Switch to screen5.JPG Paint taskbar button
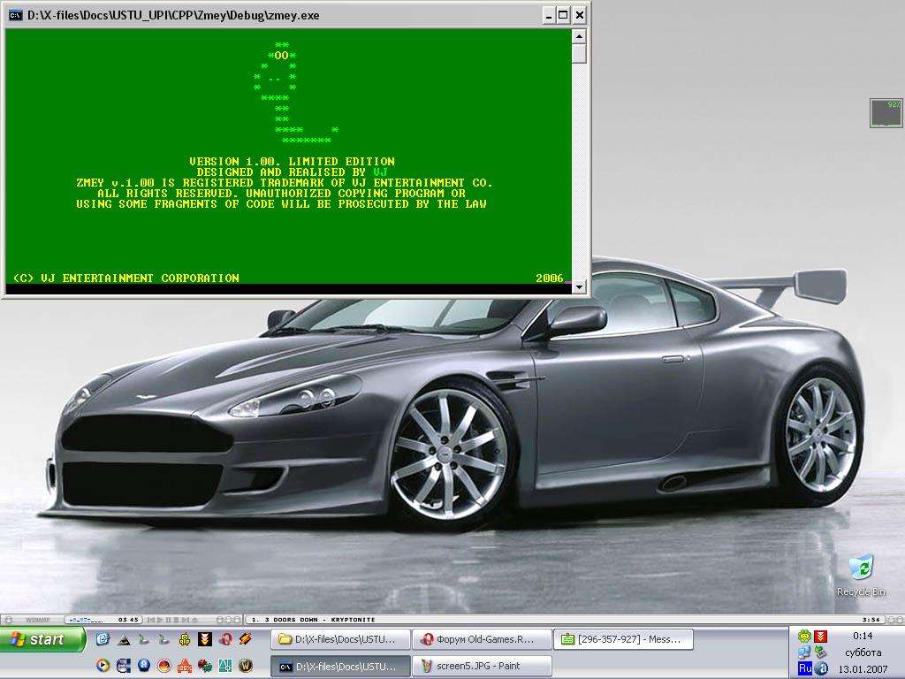905x679 pixels. coord(482,666)
